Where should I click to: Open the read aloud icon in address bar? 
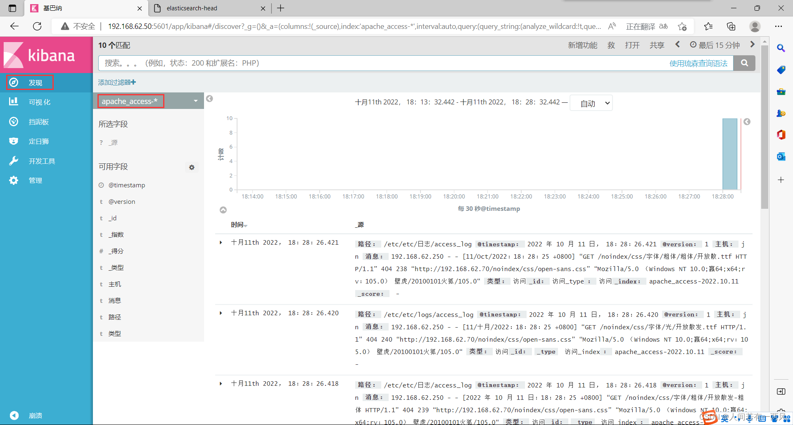(612, 26)
